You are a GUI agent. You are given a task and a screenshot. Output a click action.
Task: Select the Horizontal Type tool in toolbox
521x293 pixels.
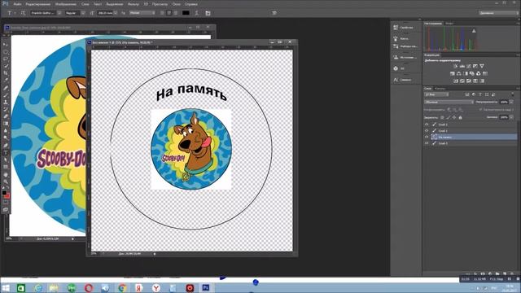tap(6, 153)
